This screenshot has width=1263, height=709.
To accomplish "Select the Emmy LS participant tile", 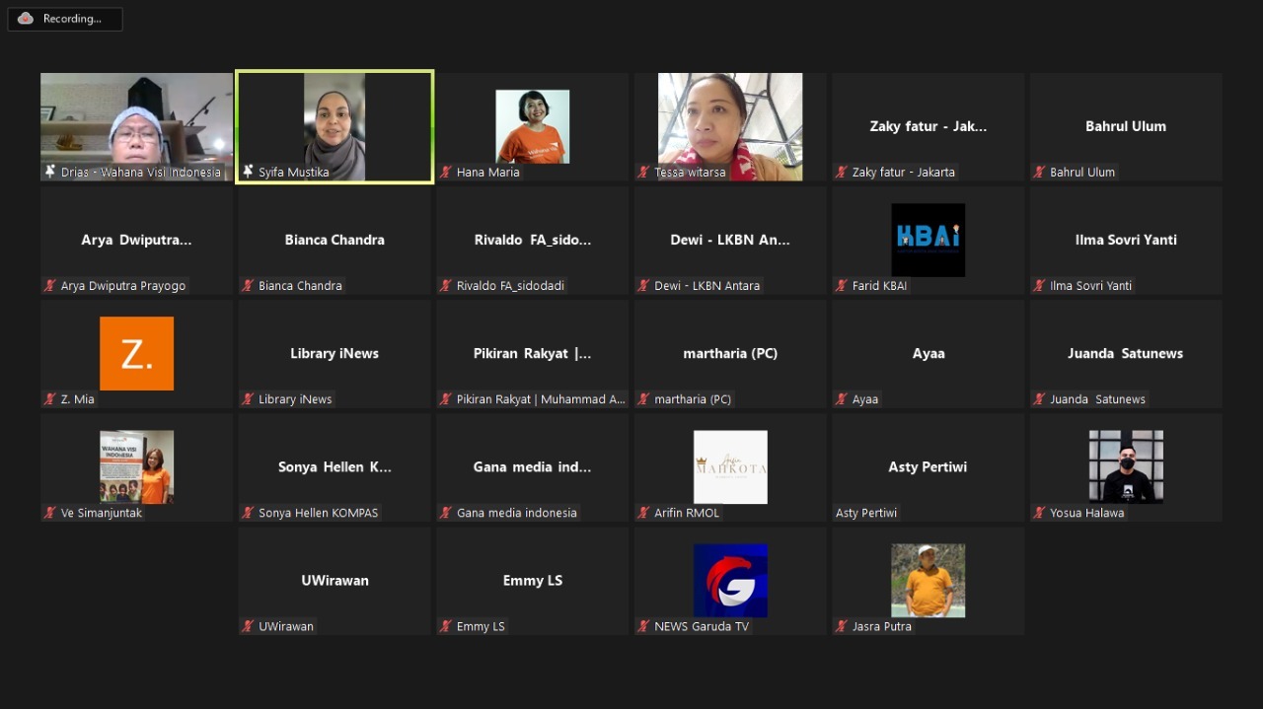I will pyautogui.click(x=532, y=580).
